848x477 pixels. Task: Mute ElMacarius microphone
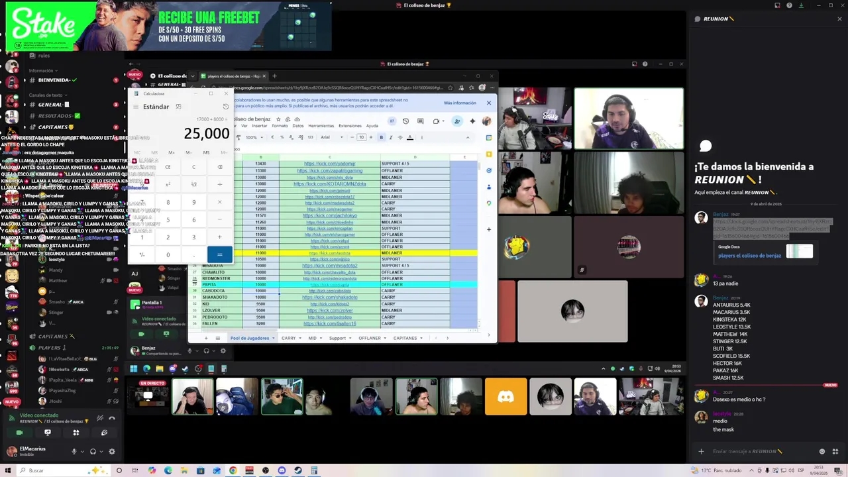(x=74, y=452)
